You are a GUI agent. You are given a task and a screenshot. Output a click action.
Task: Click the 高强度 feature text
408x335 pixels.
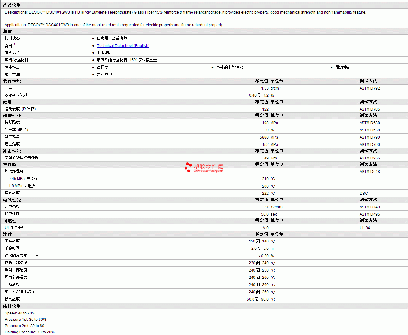102,67
